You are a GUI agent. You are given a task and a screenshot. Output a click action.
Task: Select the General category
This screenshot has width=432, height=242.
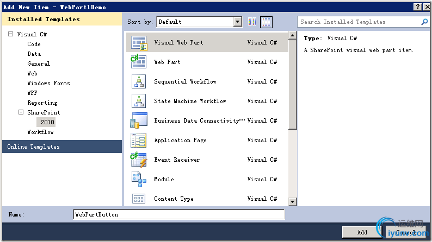(x=39, y=63)
